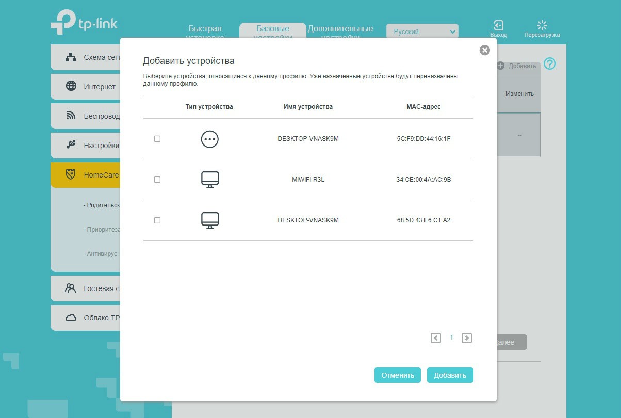
Task: Click the guest network people icon
Action: pos(71,288)
